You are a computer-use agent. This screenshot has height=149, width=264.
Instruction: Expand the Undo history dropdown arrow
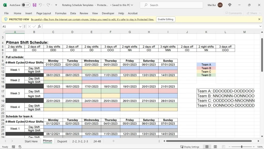44,5
